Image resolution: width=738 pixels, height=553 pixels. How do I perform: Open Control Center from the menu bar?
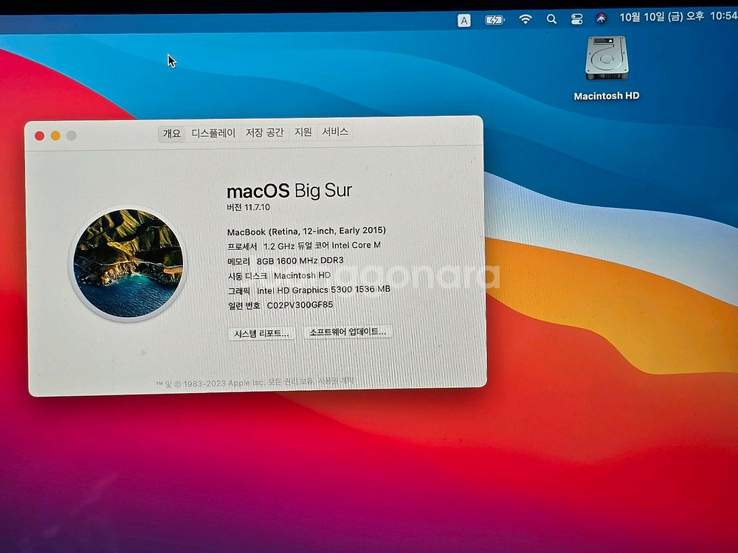(576, 19)
